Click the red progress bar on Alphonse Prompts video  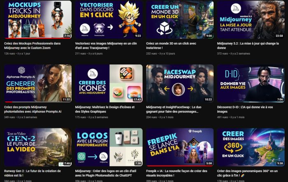coord(9,102)
